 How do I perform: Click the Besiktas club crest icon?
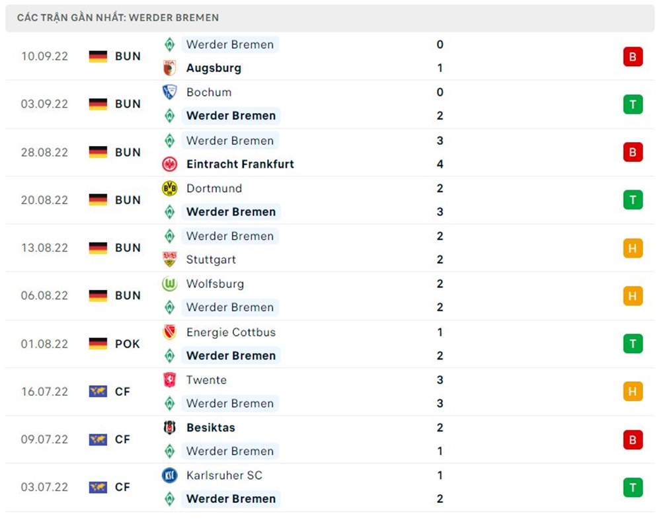click(169, 427)
